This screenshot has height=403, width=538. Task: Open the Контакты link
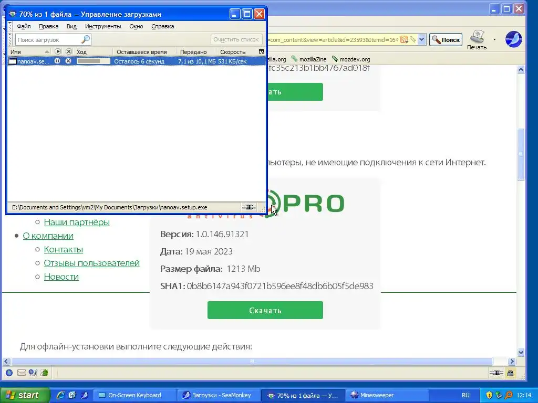(x=64, y=249)
